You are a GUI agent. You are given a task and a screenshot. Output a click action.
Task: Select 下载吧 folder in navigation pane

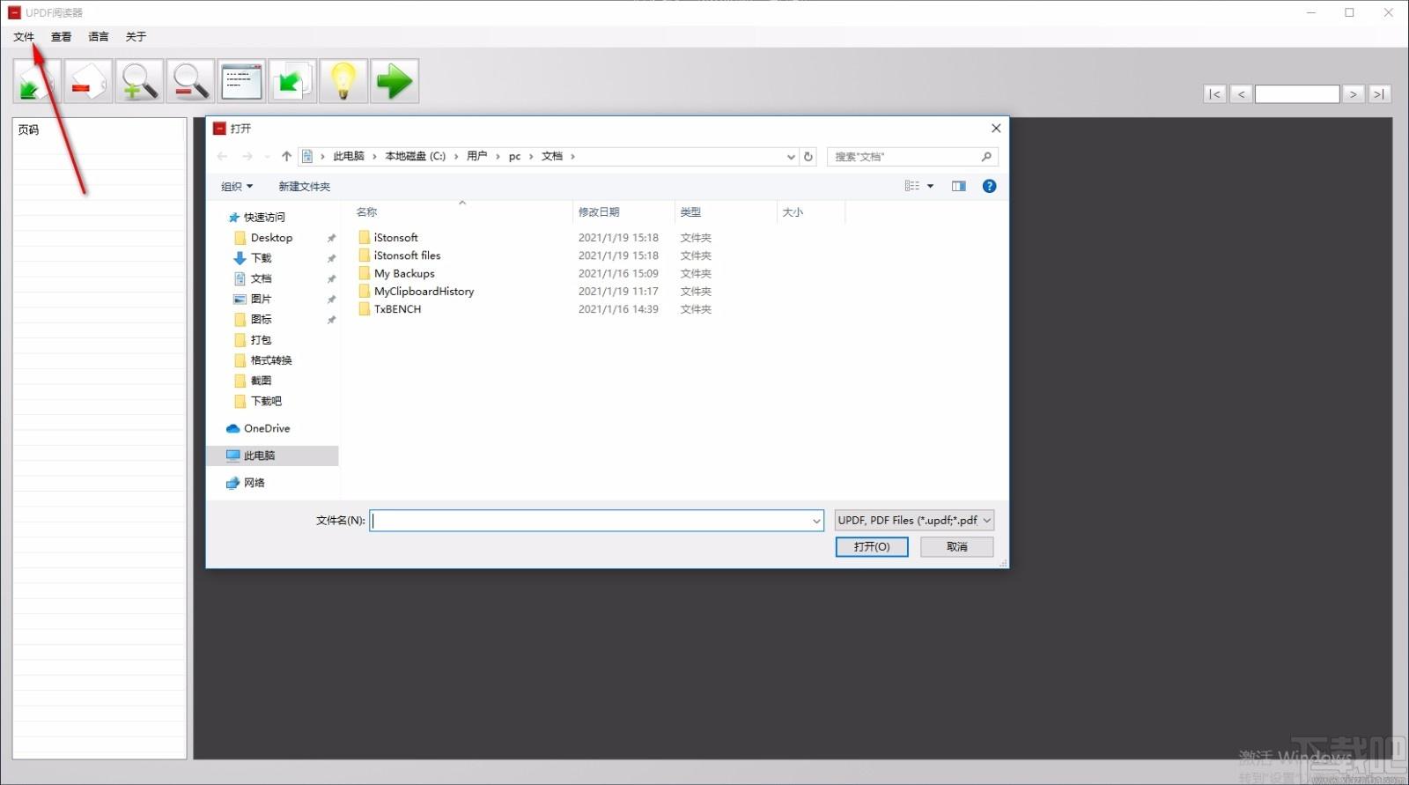point(266,401)
